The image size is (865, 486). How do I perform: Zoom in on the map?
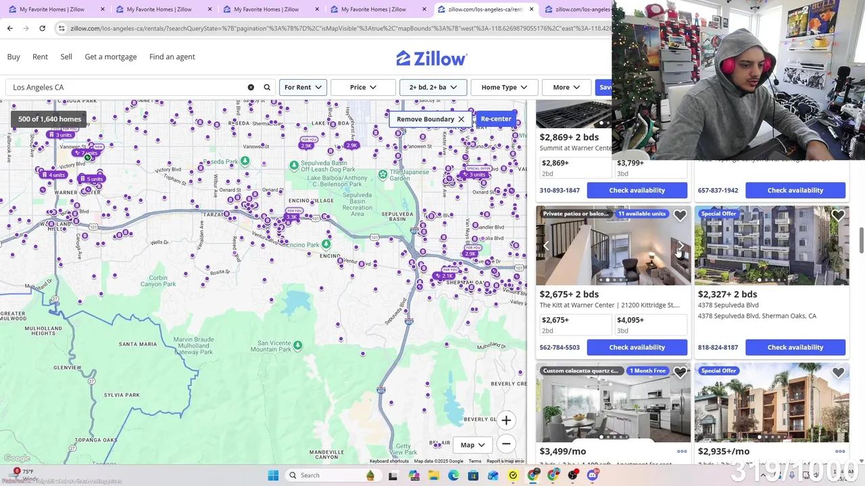506,421
